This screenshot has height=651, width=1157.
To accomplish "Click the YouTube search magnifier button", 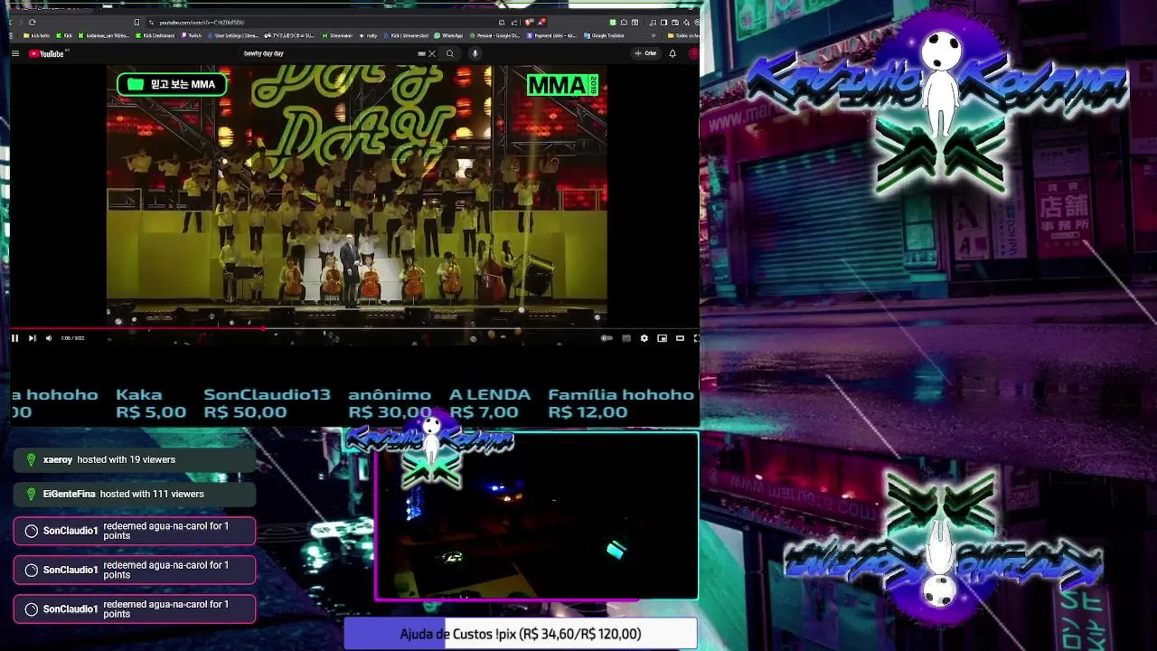I will pyautogui.click(x=450, y=53).
